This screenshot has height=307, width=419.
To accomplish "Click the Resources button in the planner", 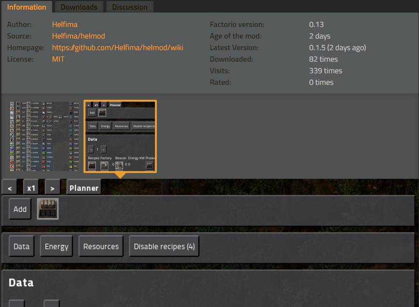I will point(101,246).
